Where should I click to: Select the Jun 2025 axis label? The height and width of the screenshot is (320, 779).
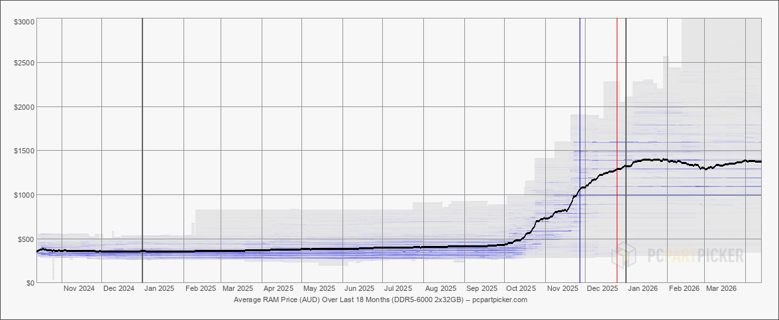(359, 288)
